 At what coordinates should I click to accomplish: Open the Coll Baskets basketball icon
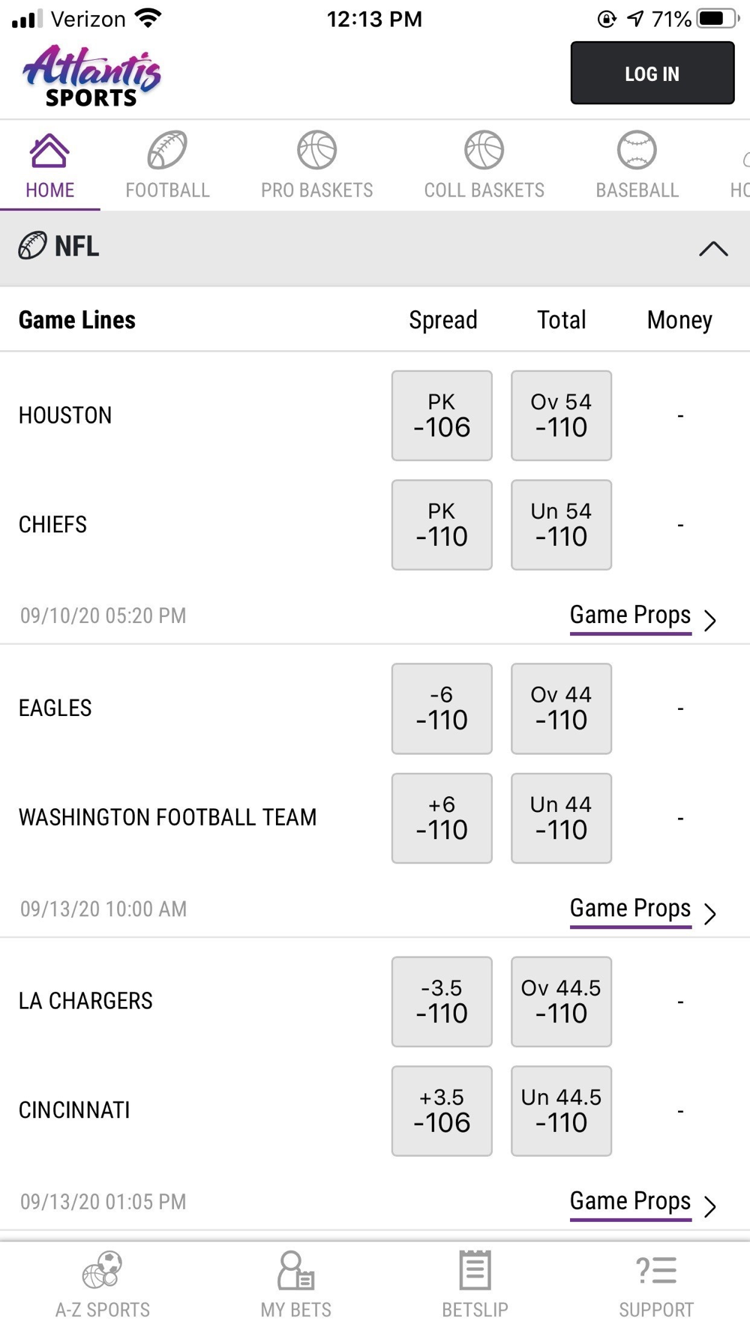coord(484,150)
